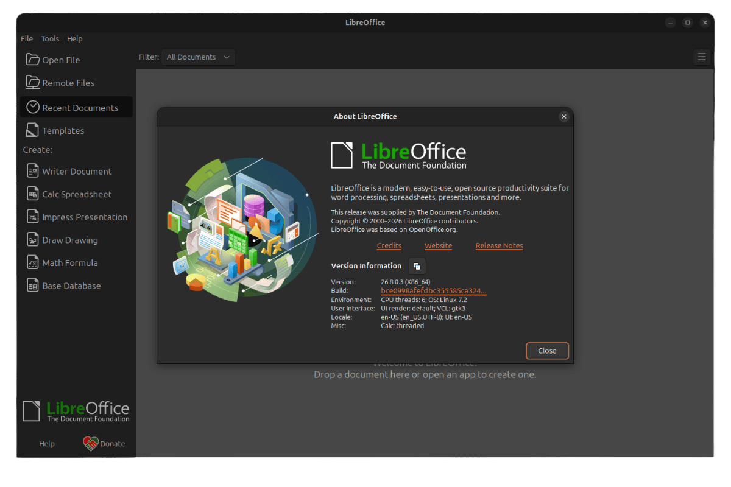Create a new Impress Presentation

(76, 217)
